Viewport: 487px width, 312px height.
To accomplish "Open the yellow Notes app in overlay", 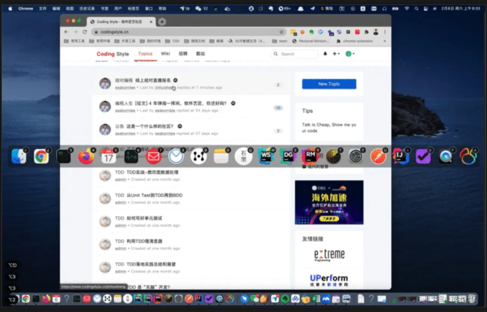I will click(x=221, y=156).
